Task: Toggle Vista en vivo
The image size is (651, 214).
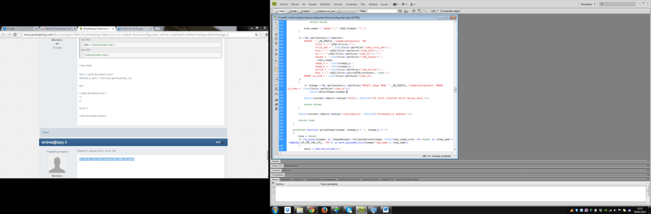Action: point(323,11)
